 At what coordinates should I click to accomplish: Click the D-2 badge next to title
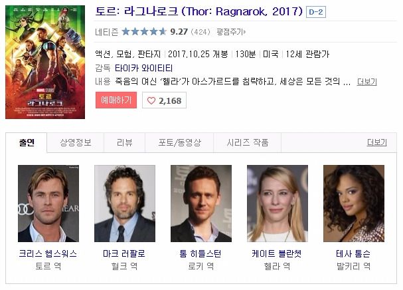(316, 12)
